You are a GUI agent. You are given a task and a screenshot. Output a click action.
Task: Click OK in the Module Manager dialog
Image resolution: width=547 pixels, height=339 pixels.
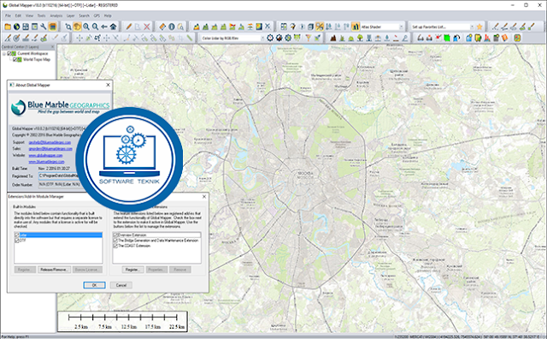tap(95, 285)
